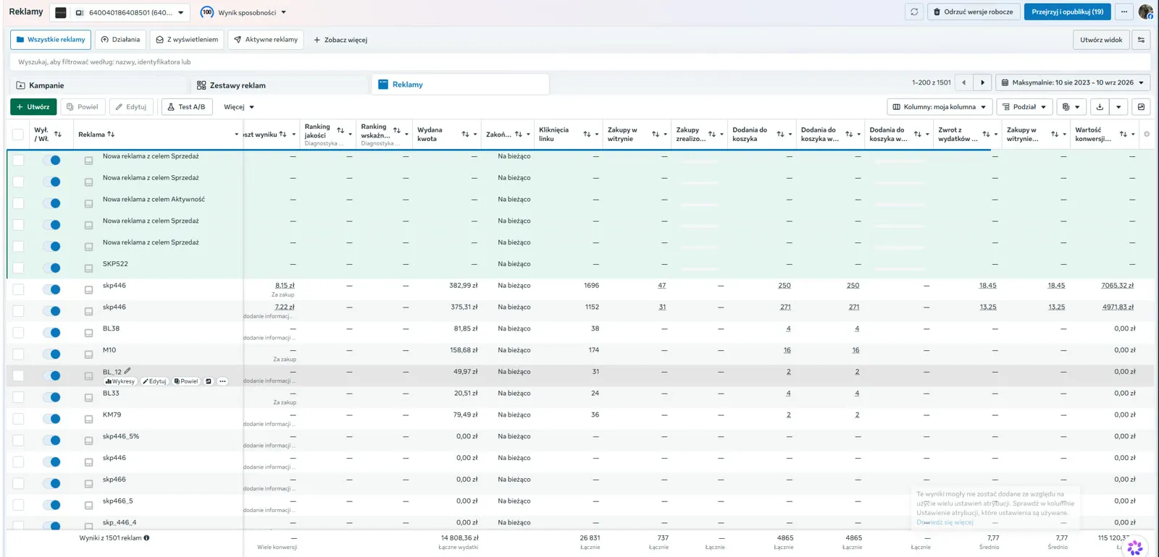Click Przejrzyj i opublikuj (19)
This screenshot has height=557, width=1159.
pos(1067,12)
